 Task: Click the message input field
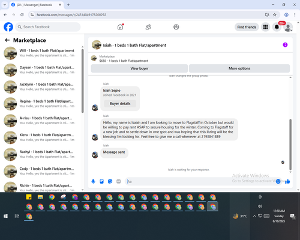tap(200, 181)
